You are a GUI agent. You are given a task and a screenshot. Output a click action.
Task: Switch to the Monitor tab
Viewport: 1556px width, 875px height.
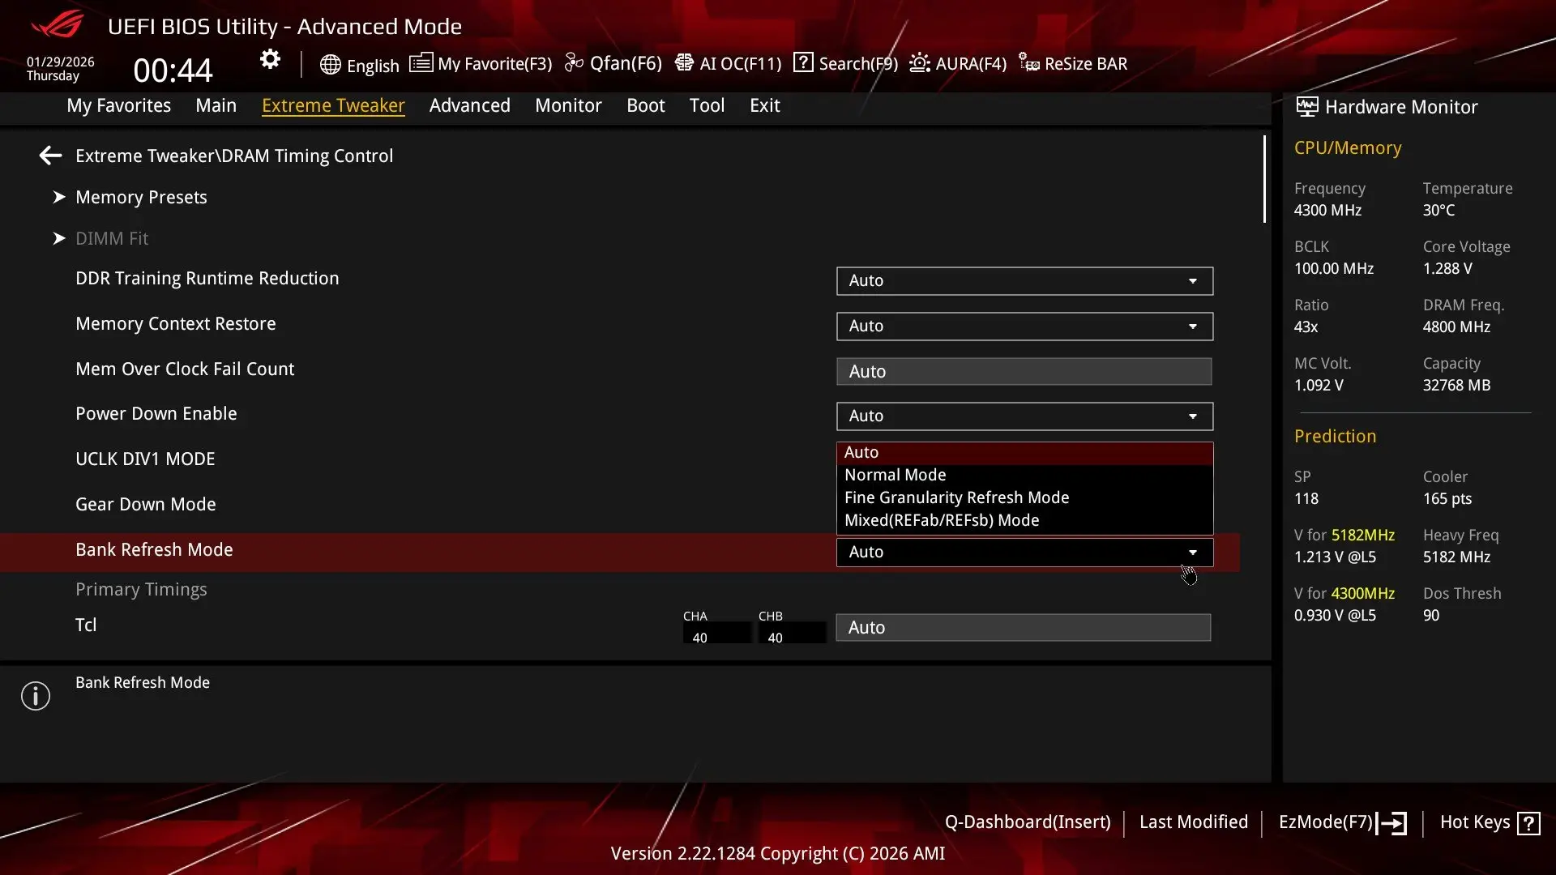click(x=568, y=105)
